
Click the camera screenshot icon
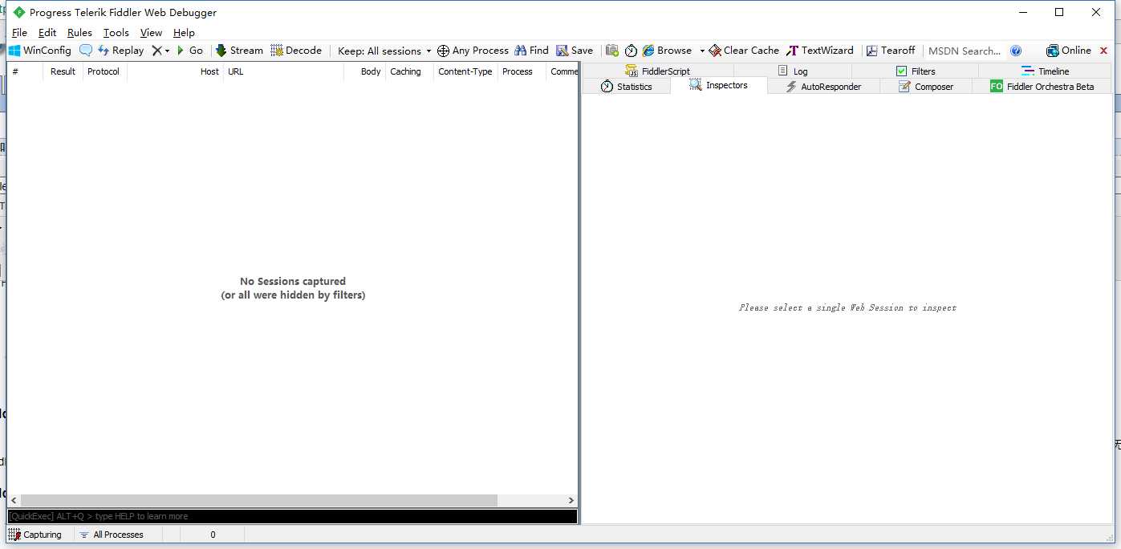click(612, 51)
